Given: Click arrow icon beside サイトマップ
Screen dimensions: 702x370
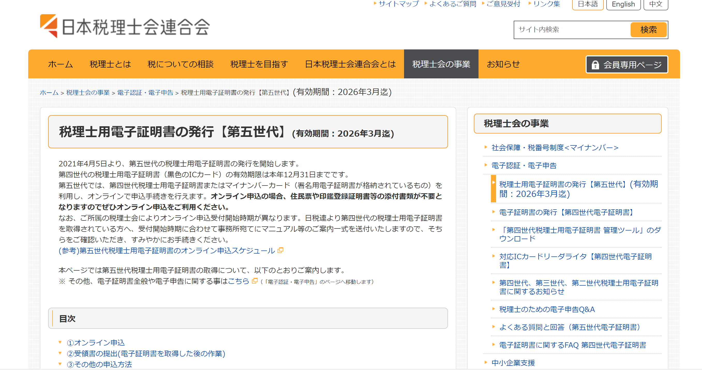Looking at the screenshot, I should pyautogui.click(x=375, y=4).
